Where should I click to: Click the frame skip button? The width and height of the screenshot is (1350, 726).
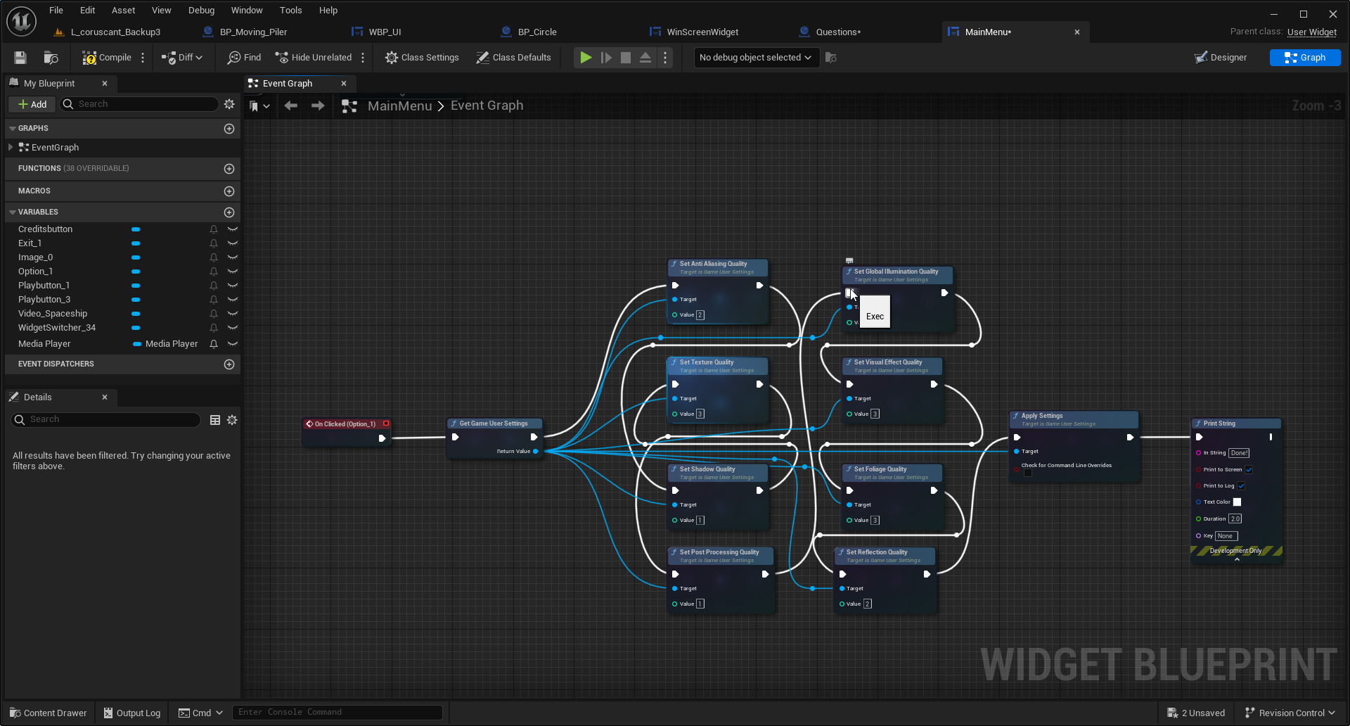(x=606, y=58)
